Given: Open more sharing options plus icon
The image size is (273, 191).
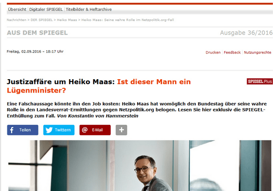Looking at the screenshot, I should 121,130.
